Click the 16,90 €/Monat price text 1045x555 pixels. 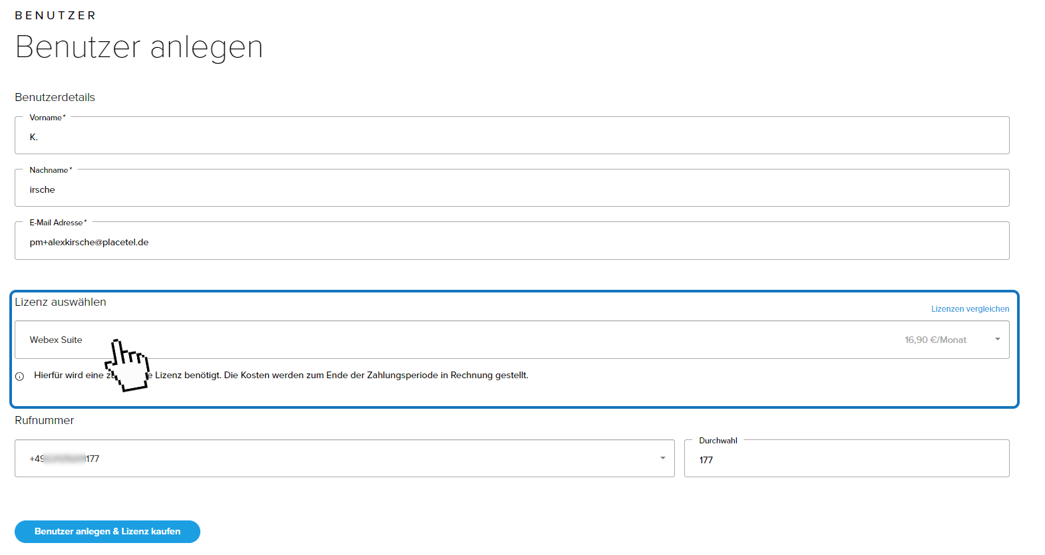point(935,340)
